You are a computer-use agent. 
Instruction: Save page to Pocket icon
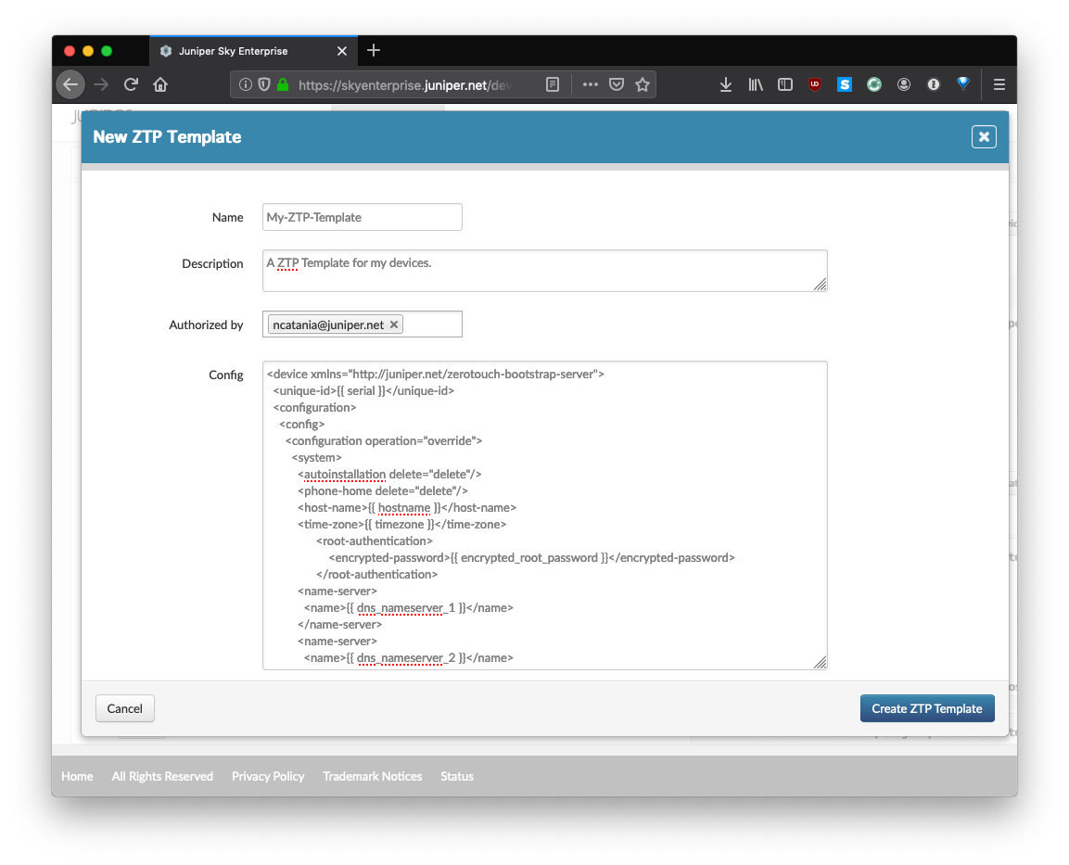[617, 84]
